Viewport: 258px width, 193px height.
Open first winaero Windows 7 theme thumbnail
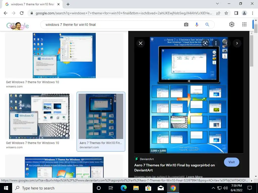tap(64, 56)
